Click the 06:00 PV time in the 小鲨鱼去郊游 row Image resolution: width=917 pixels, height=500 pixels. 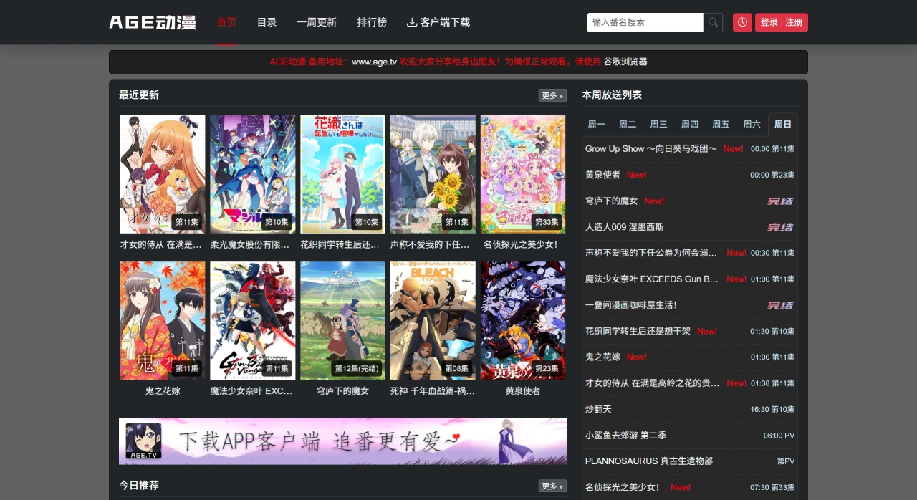[779, 435]
